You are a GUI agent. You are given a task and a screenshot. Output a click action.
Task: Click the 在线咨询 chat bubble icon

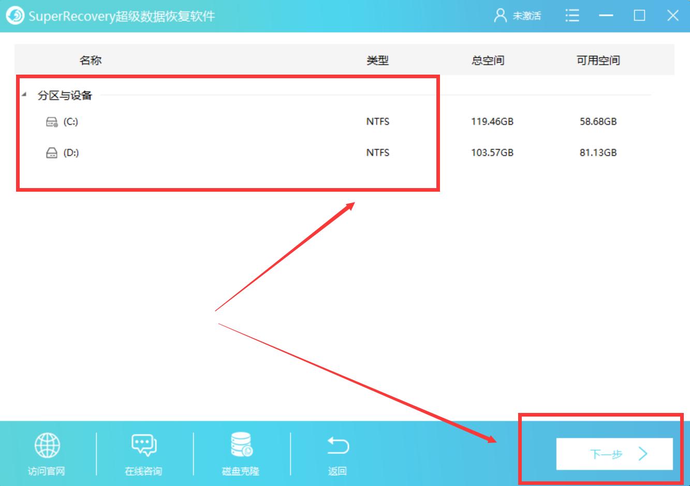click(x=143, y=444)
